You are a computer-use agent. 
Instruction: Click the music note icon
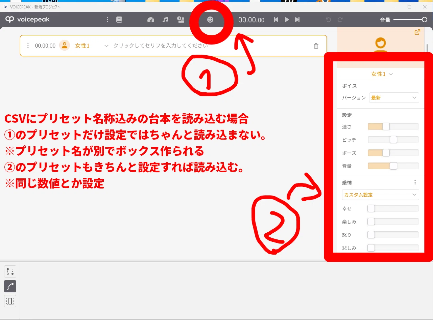(165, 20)
